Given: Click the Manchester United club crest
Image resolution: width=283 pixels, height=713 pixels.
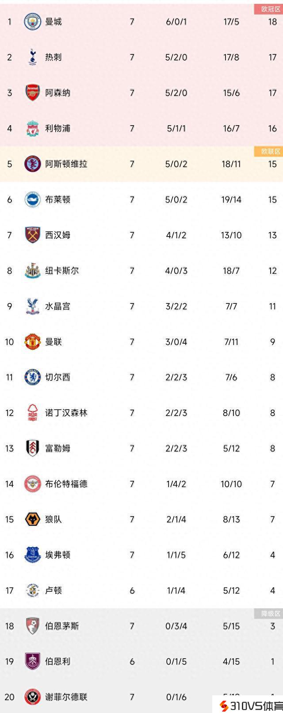Looking at the screenshot, I should click(32, 341).
